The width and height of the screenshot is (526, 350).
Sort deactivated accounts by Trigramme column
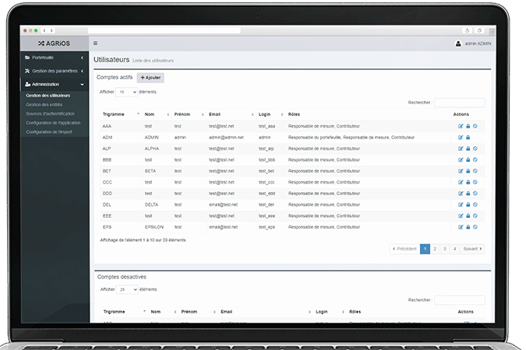[124, 312]
